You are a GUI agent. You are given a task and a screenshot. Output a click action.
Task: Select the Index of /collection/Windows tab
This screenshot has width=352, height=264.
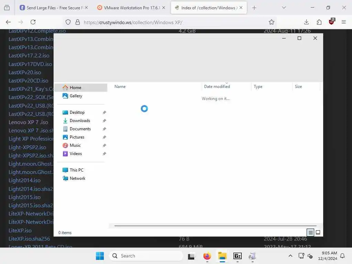[x=208, y=8]
